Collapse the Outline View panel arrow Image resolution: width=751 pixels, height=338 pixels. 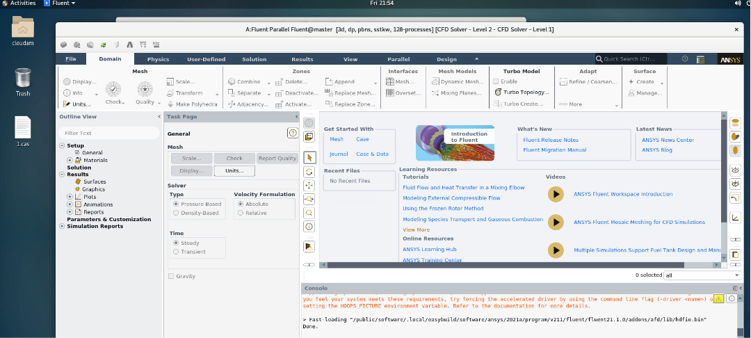pos(159,116)
